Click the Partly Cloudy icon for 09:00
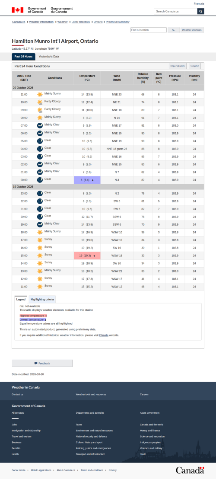 (40, 110)
